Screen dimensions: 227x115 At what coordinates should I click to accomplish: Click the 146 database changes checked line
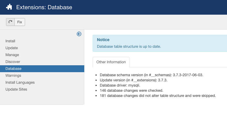pos(131,90)
